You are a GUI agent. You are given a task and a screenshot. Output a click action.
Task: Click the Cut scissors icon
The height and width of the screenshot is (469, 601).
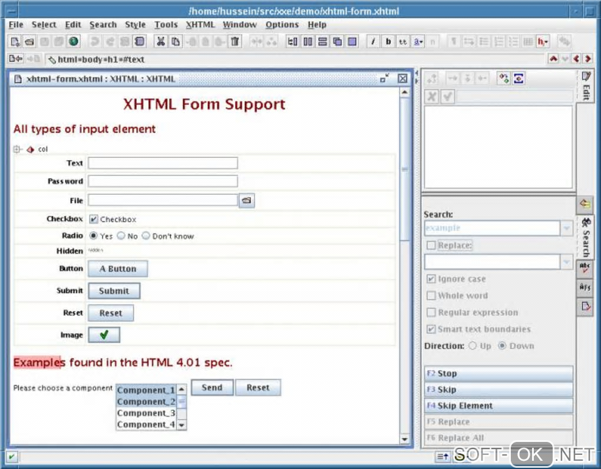coord(161,41)
